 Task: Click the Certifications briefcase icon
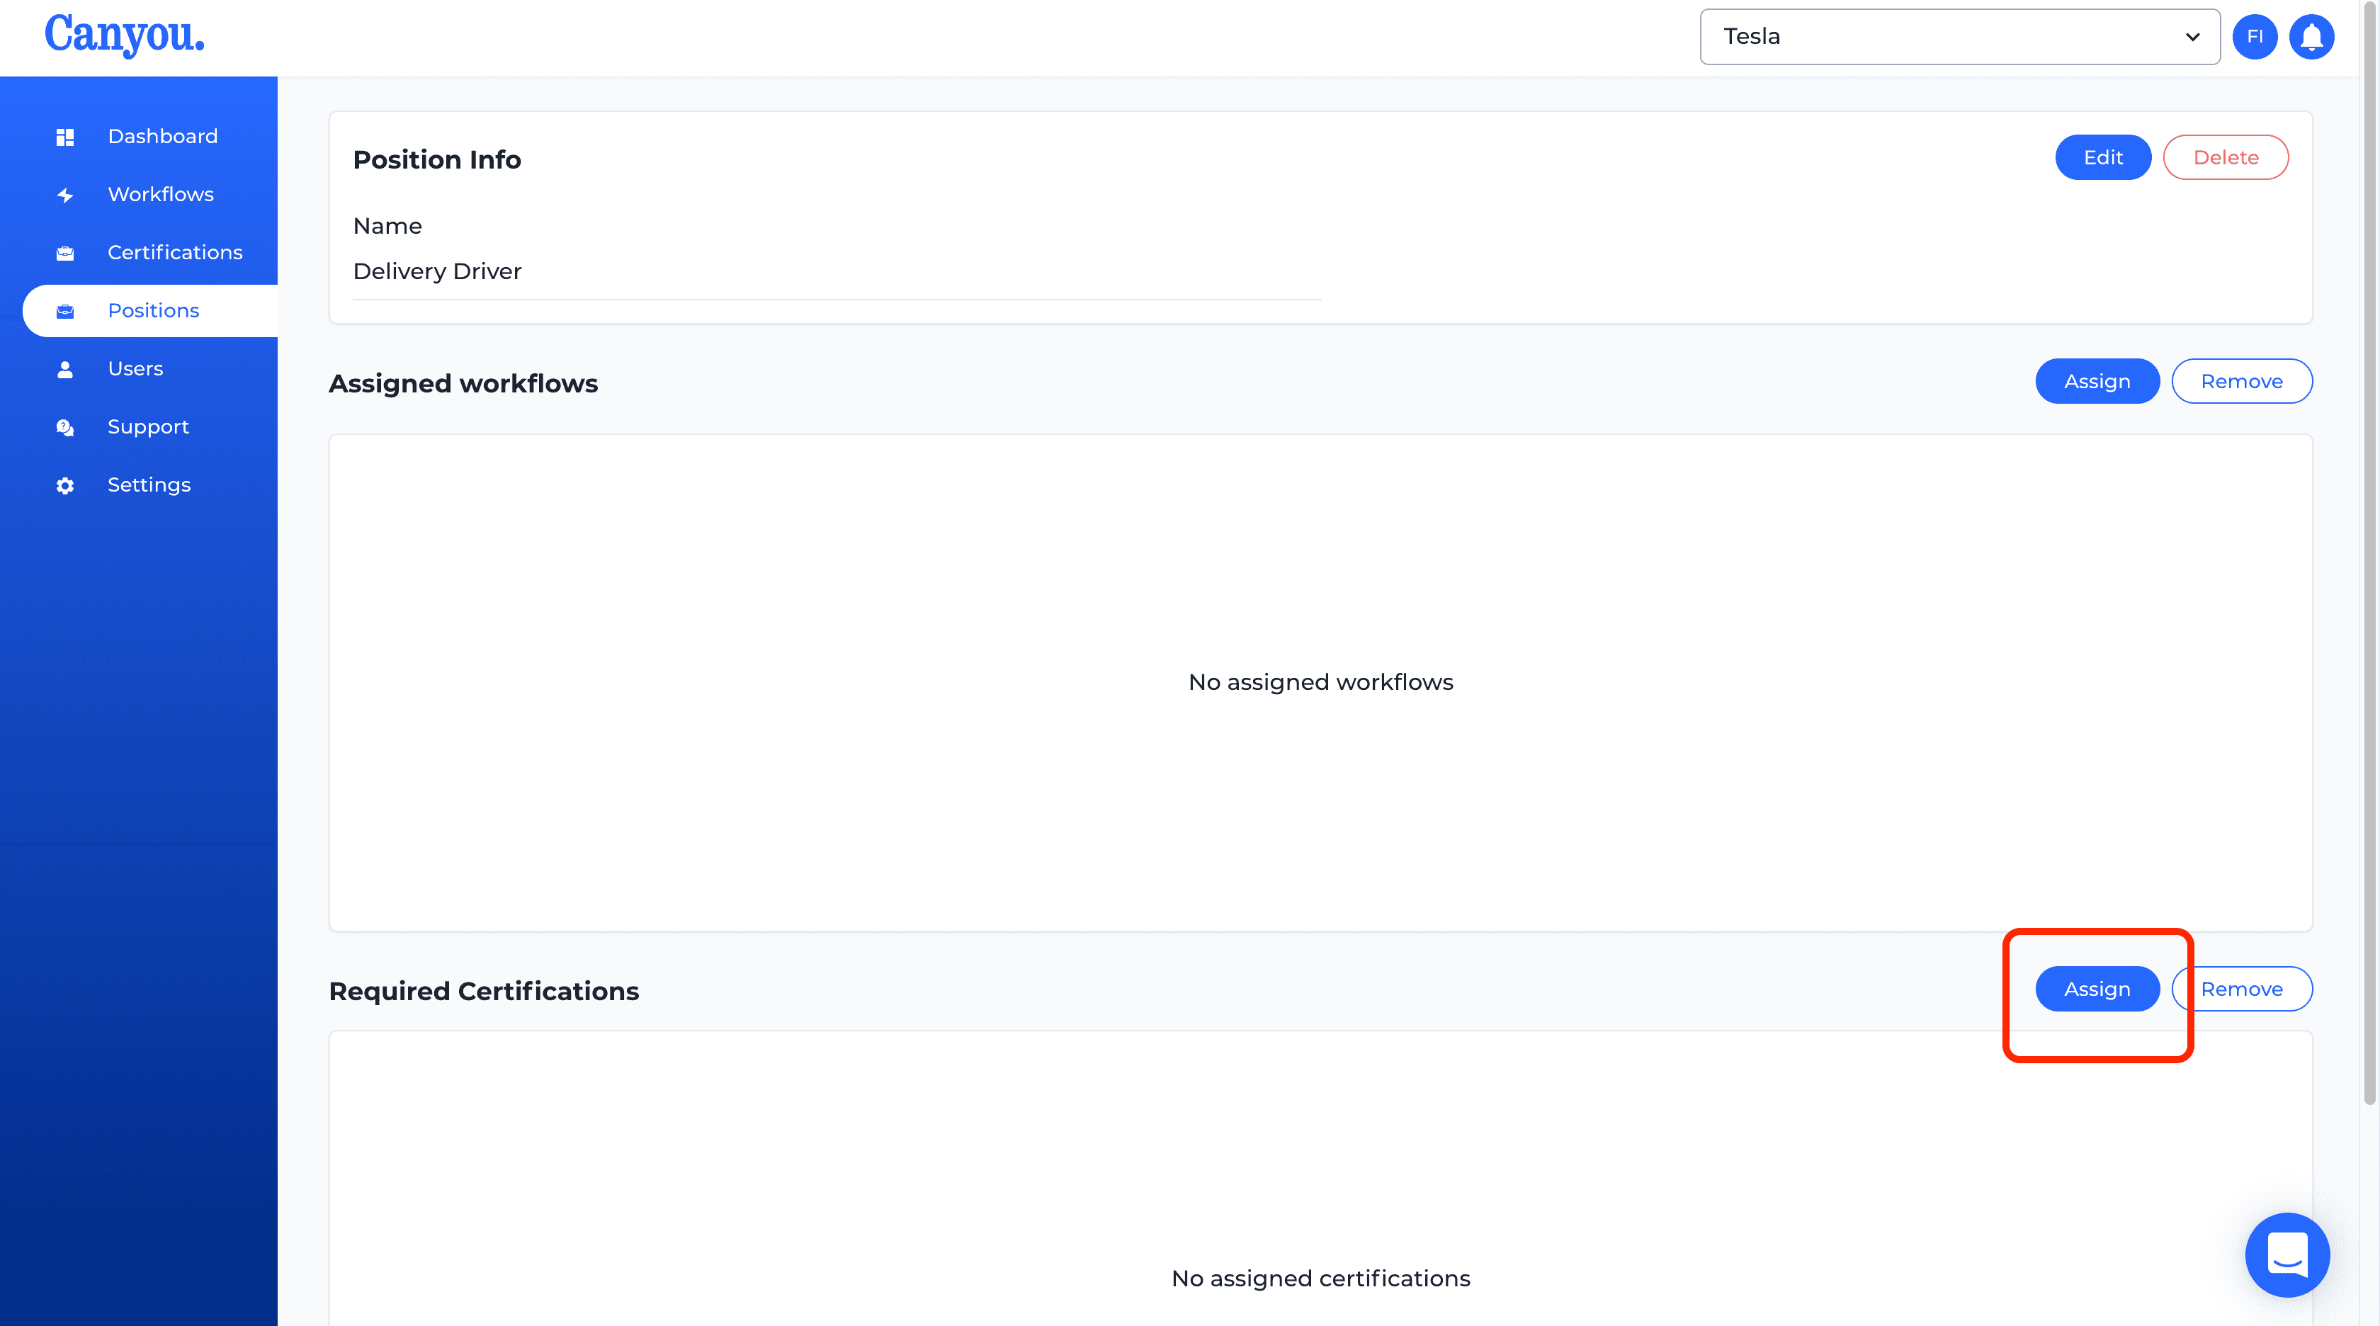coord(64,253)
